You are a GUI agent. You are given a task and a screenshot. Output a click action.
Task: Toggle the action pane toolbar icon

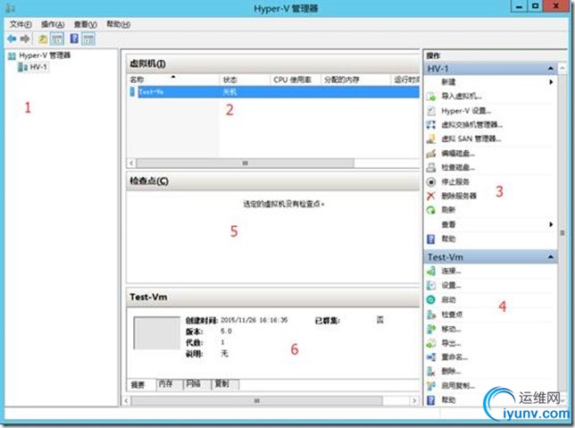coord(88,38)
